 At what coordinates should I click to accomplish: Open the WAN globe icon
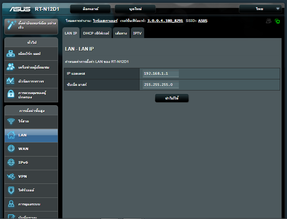[x=11, y=148]
